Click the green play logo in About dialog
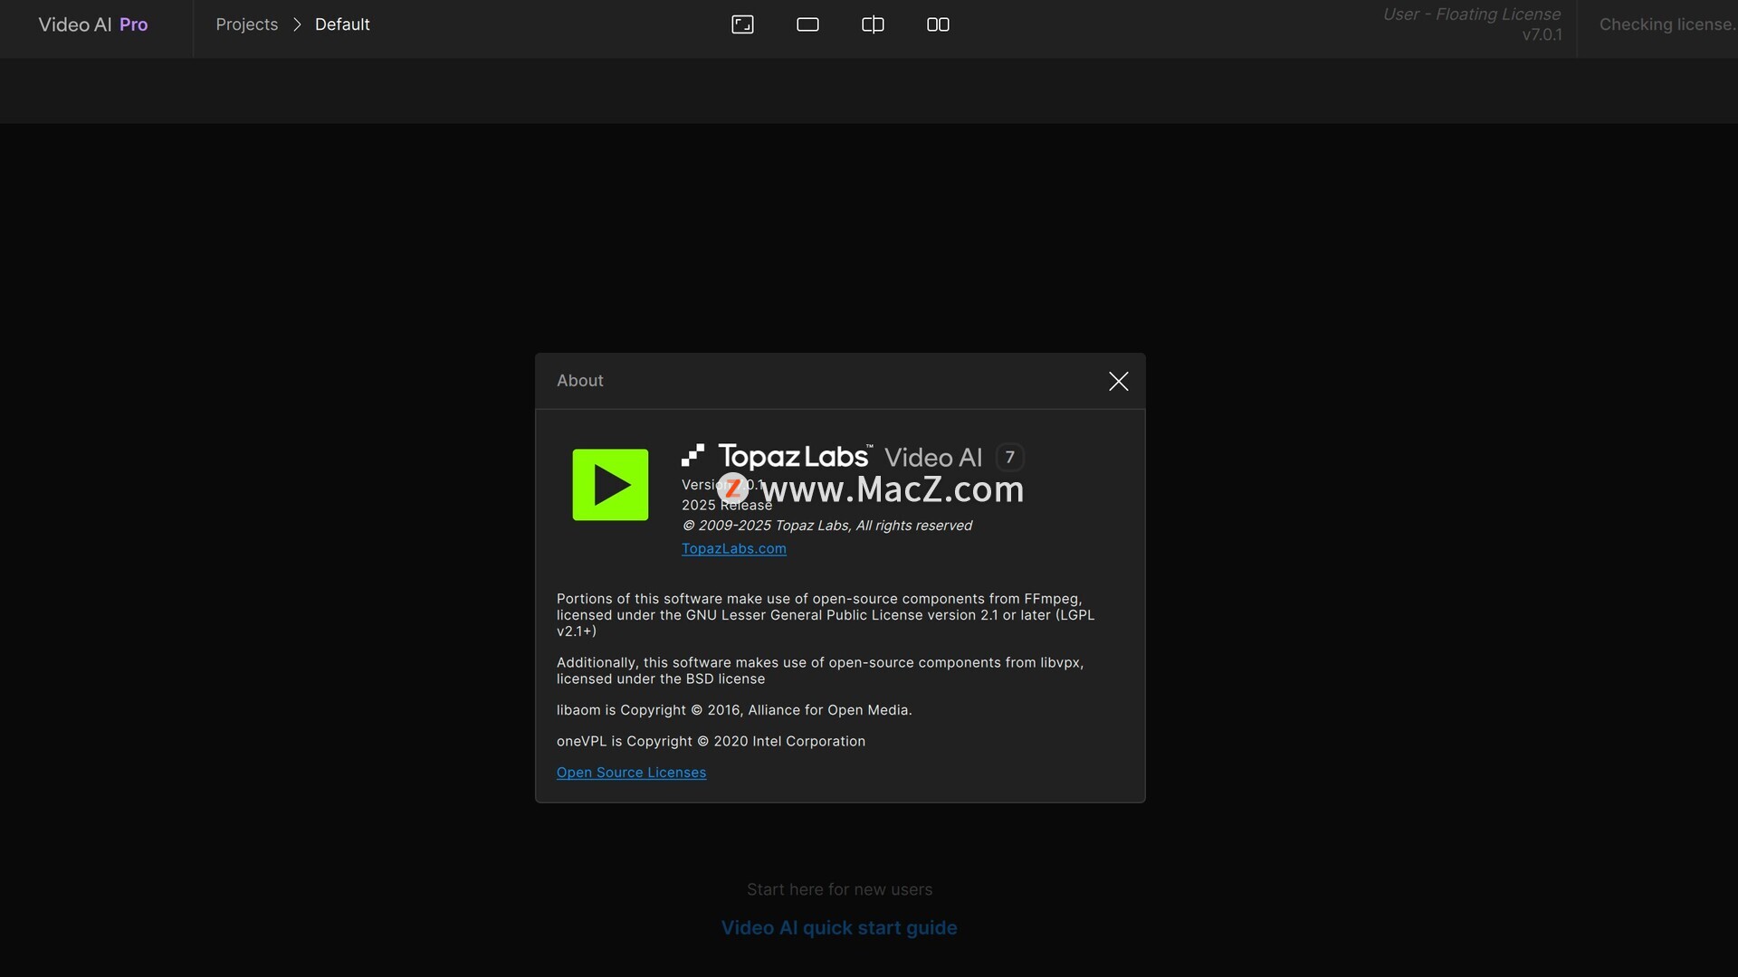This screenshot has width=1738, height=977. point(610,485)
